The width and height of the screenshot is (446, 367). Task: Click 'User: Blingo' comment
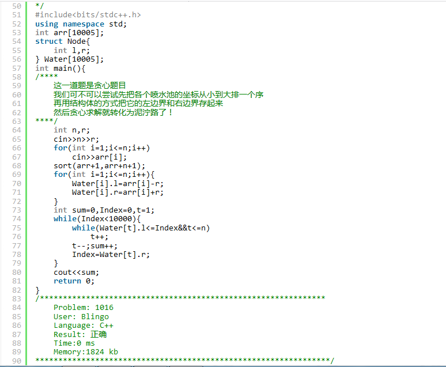coord(81,317)
